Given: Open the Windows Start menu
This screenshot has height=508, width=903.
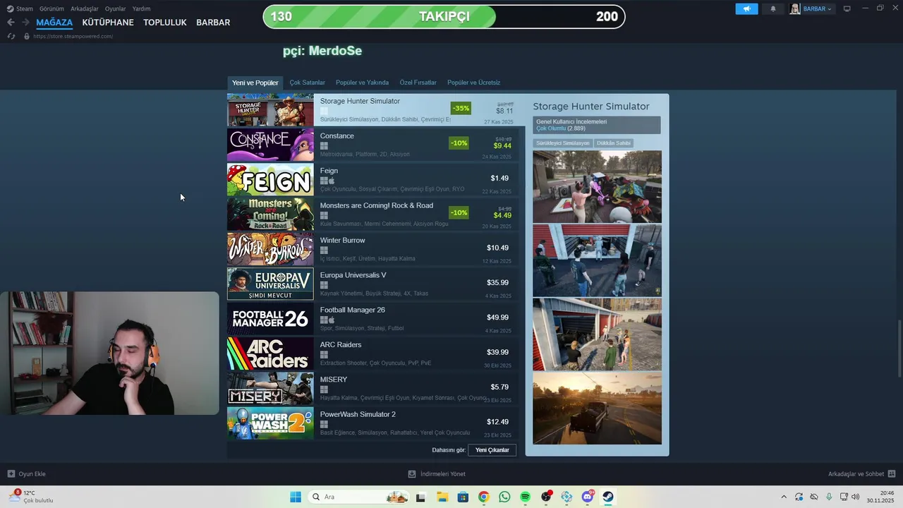Looking at the screenshot, I should (x=296, y=497).
